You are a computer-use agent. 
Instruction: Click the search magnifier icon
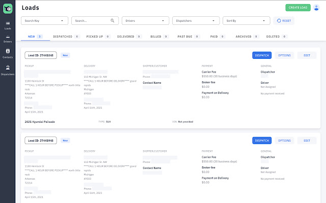click(113, 21)
